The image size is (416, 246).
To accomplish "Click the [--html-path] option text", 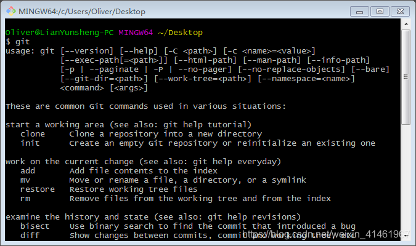I will (205, 60).
